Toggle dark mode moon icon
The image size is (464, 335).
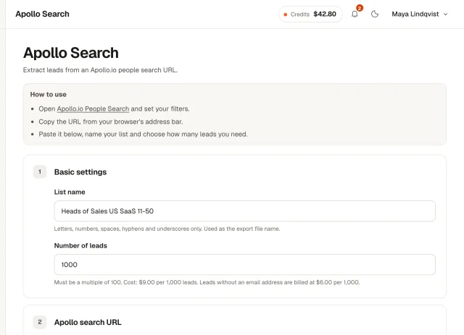375,14
